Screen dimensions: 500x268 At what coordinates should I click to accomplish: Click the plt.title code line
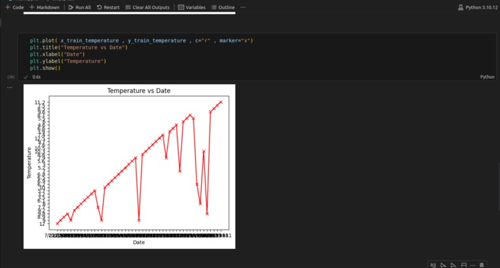coord(79,48)
